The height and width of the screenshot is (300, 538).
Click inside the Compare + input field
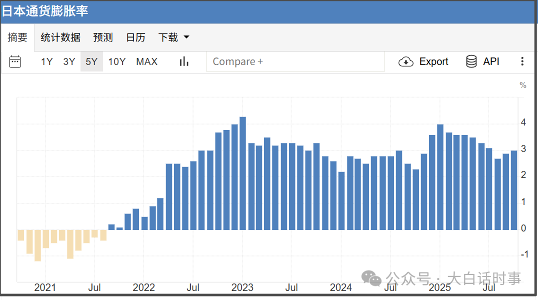point(295,61)
